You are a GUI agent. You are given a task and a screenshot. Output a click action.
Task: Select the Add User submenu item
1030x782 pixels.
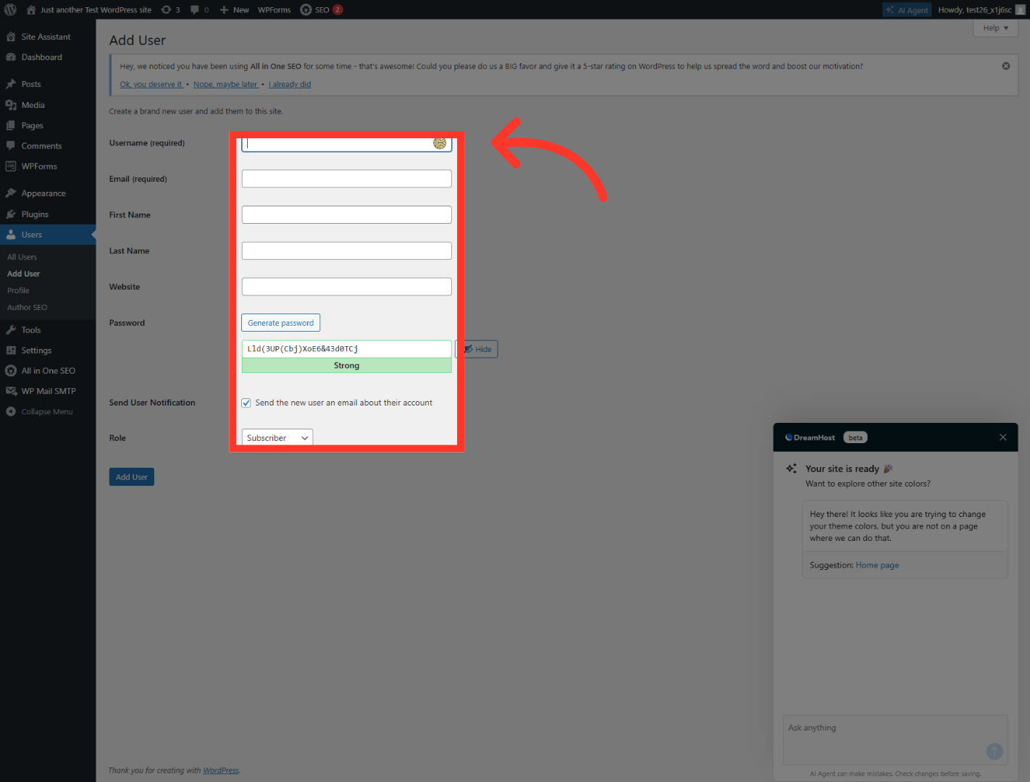24,274
